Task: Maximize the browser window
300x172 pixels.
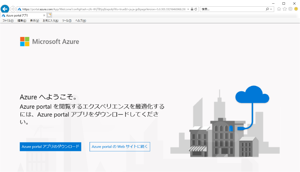Action: [x=284, y=3]
